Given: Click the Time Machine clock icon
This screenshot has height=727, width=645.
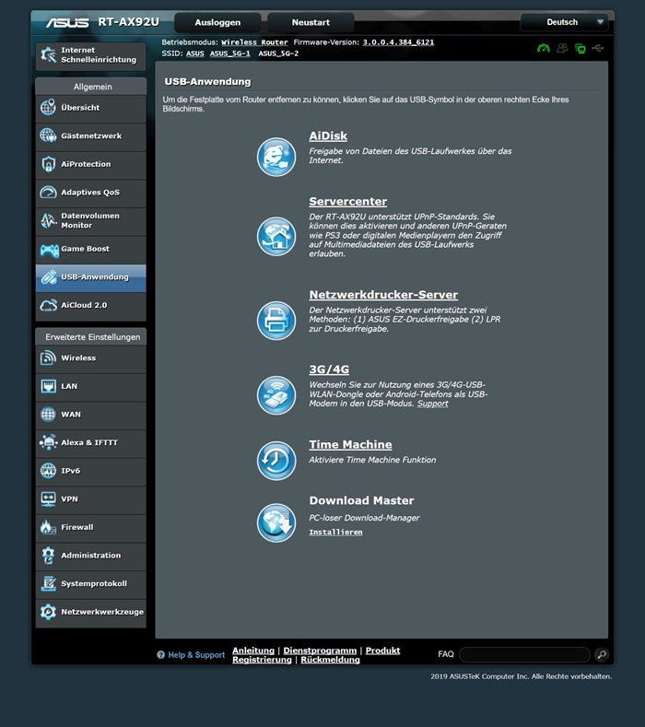Looking at the screenshot, I should [x=276, y=461].
